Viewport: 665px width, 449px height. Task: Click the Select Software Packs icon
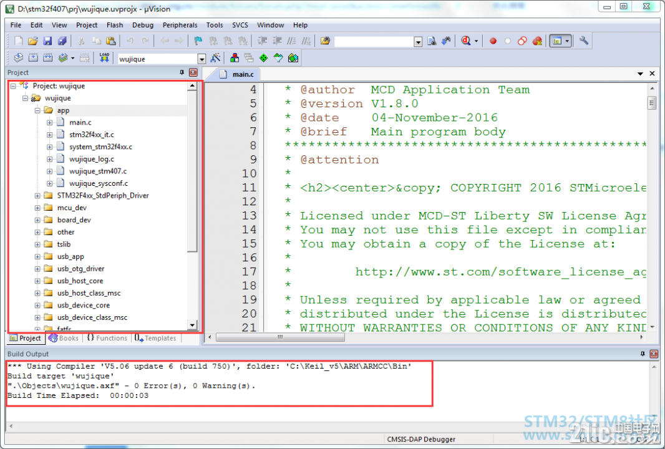coord(278,58)
